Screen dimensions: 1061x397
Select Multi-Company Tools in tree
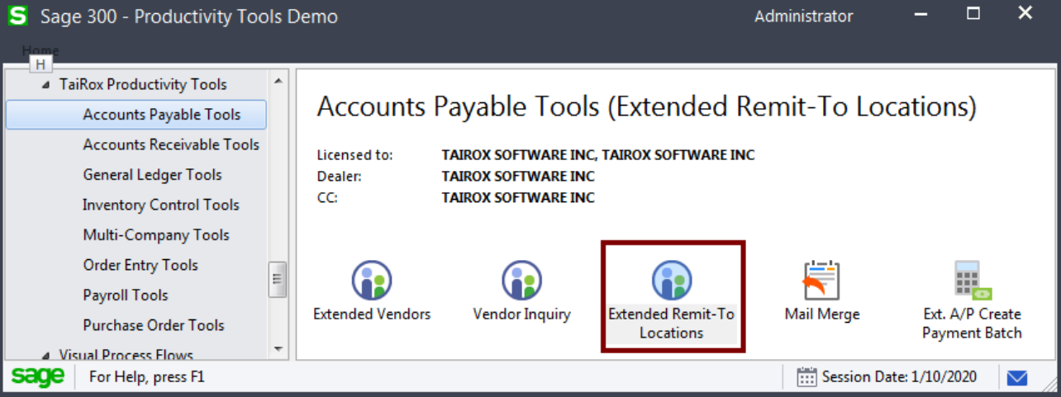156,235
